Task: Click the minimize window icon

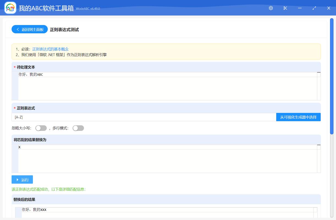Action: point(300,8)
